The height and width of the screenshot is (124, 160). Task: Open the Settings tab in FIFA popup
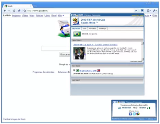[x=103, y=29]
